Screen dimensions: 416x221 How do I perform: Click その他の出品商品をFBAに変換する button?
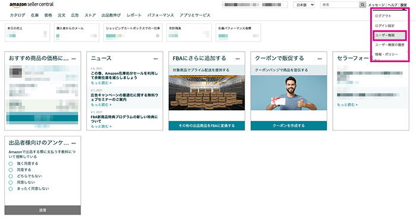click(207, 126)
